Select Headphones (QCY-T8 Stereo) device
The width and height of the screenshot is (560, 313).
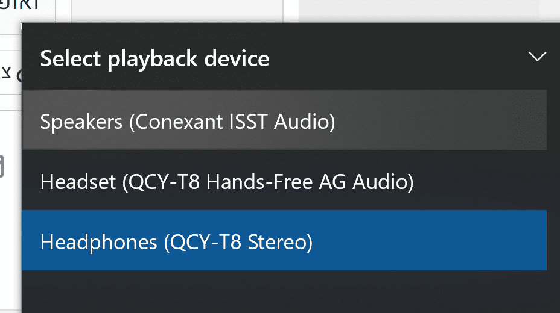click(176, 242)
